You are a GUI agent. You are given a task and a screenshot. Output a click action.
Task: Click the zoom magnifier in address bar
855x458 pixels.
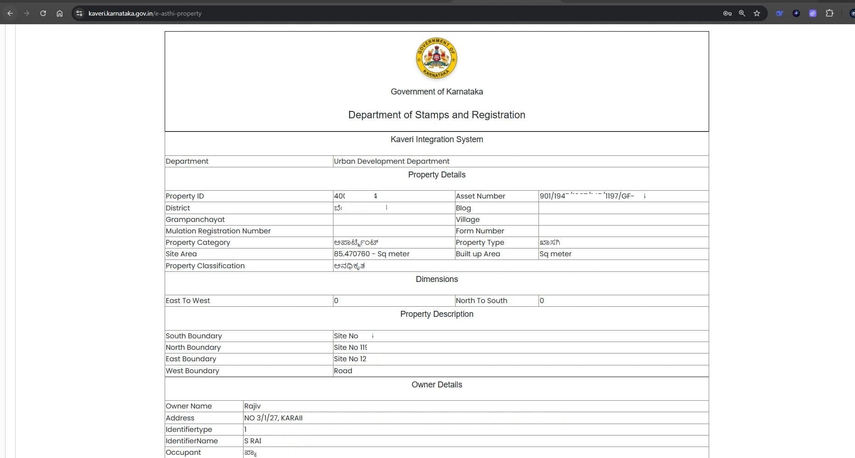coord(742,13)
